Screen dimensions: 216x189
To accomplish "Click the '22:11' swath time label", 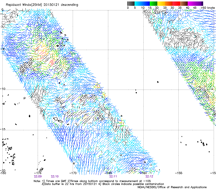I will pyautogui.click(x=113, y=176).
